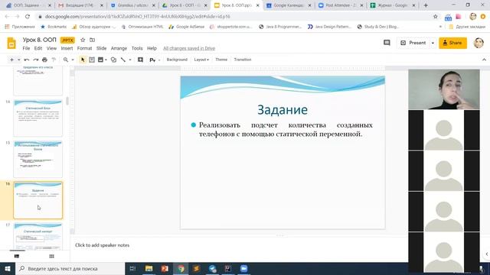Screen dimensions: 490x275
Task: Bookmark this page with star icon
Action: tap(436, 17)
